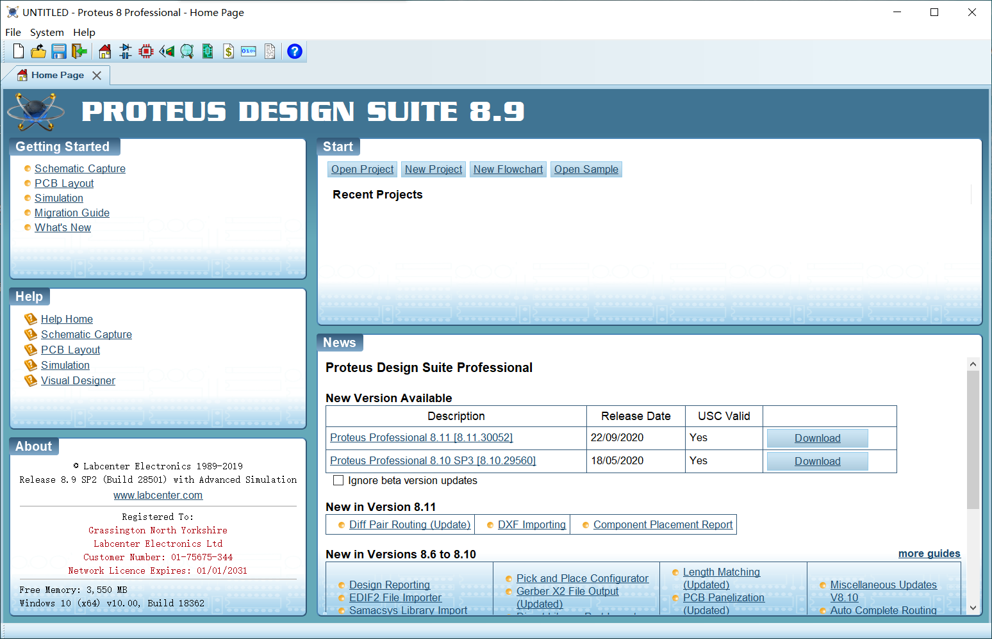This screenshot has width=992, height=639.
Task: Open the Migration Guide link
Action: pos(72,213)
